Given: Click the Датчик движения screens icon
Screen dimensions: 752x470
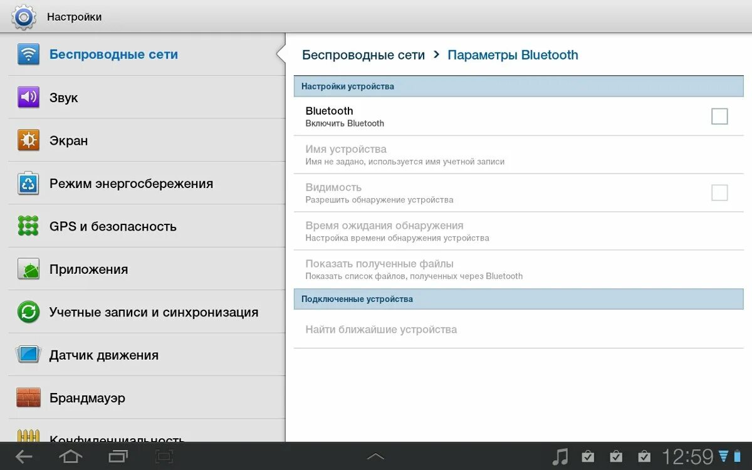Looking at the screenshot, I should [28, 355].
